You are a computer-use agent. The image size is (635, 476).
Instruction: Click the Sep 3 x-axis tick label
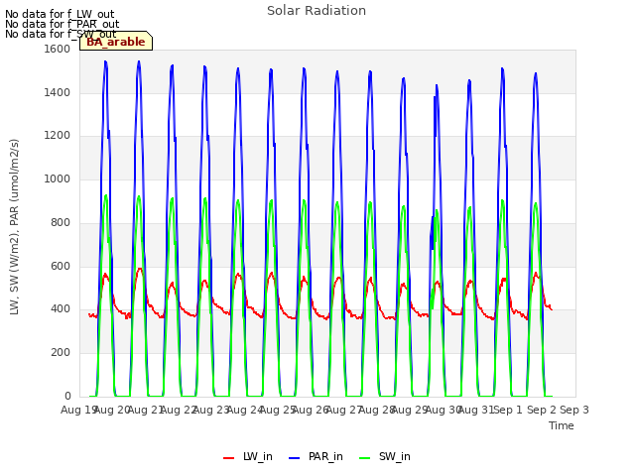[x=574, y=410]
